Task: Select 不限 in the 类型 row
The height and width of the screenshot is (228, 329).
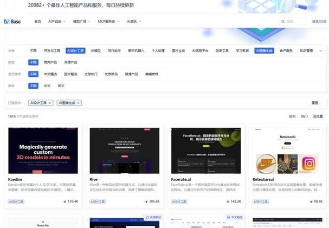Action: pos(34,62)
